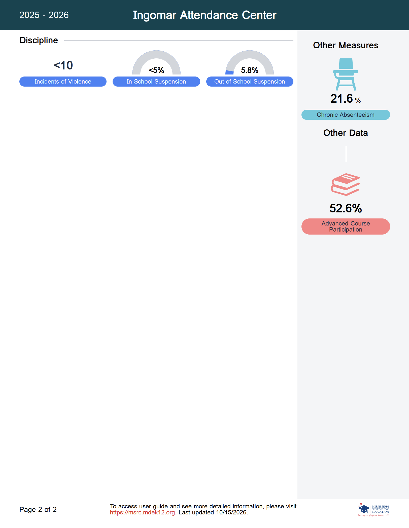Click the Chronic Absenteeism label
Image resolution: width=409 pixels, height=528 pixels.
(x=346, y=115)
